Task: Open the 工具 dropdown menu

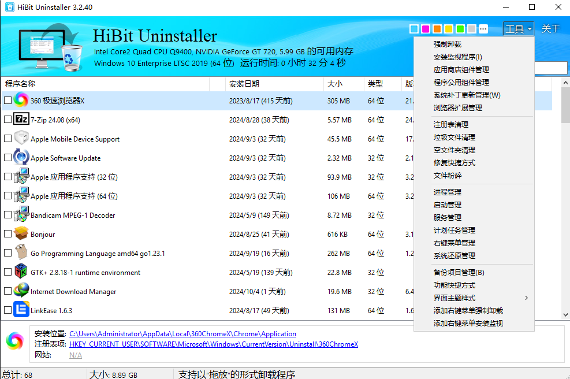Action: [519, 29]
